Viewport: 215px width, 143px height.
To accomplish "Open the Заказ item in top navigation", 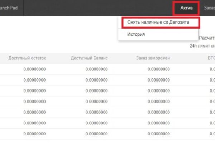I will (209, 8).
